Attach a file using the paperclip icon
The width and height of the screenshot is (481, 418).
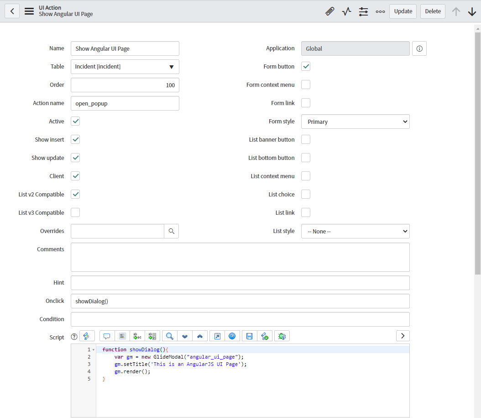coord(329,11)
